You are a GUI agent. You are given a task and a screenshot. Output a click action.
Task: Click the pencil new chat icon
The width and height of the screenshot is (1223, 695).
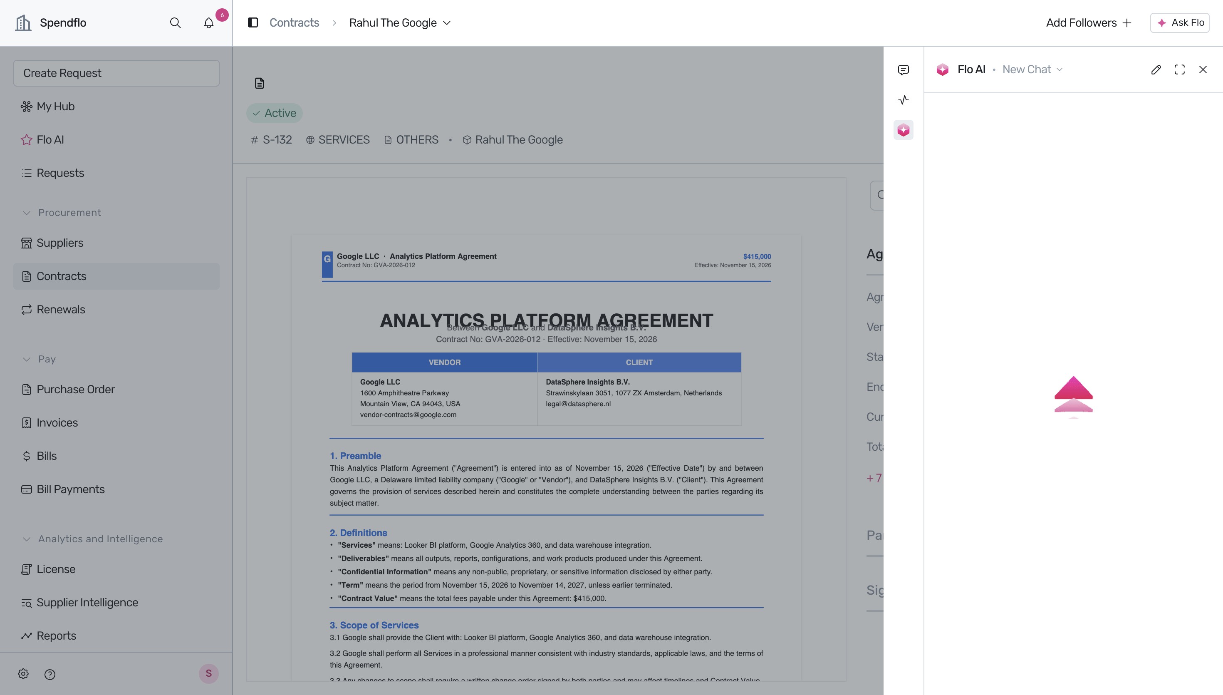coord(1156,69)
